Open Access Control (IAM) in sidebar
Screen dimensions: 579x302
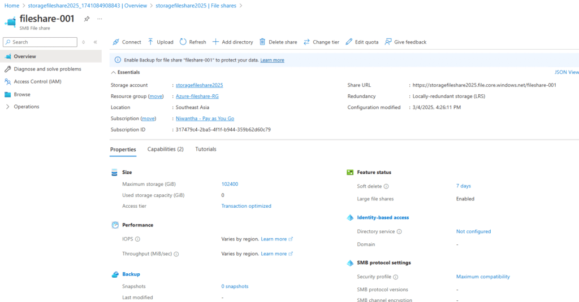click(38, 81)
